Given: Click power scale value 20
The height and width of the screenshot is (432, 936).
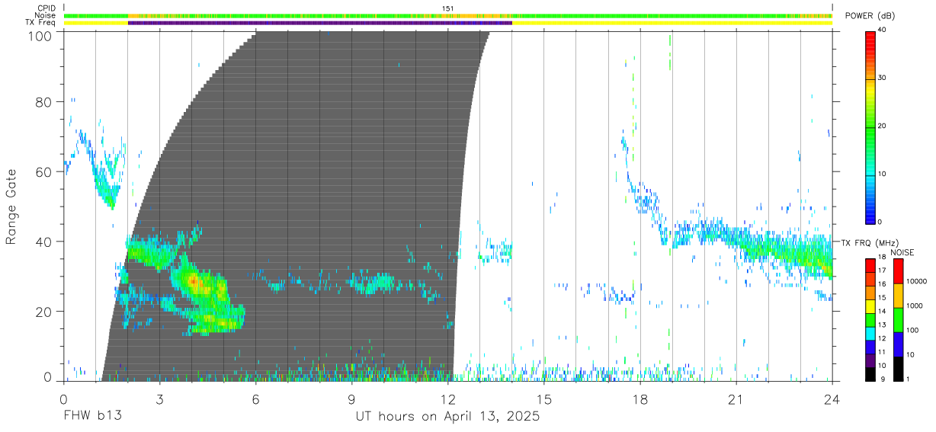Looking at the screenshot, I should (883, 126).
